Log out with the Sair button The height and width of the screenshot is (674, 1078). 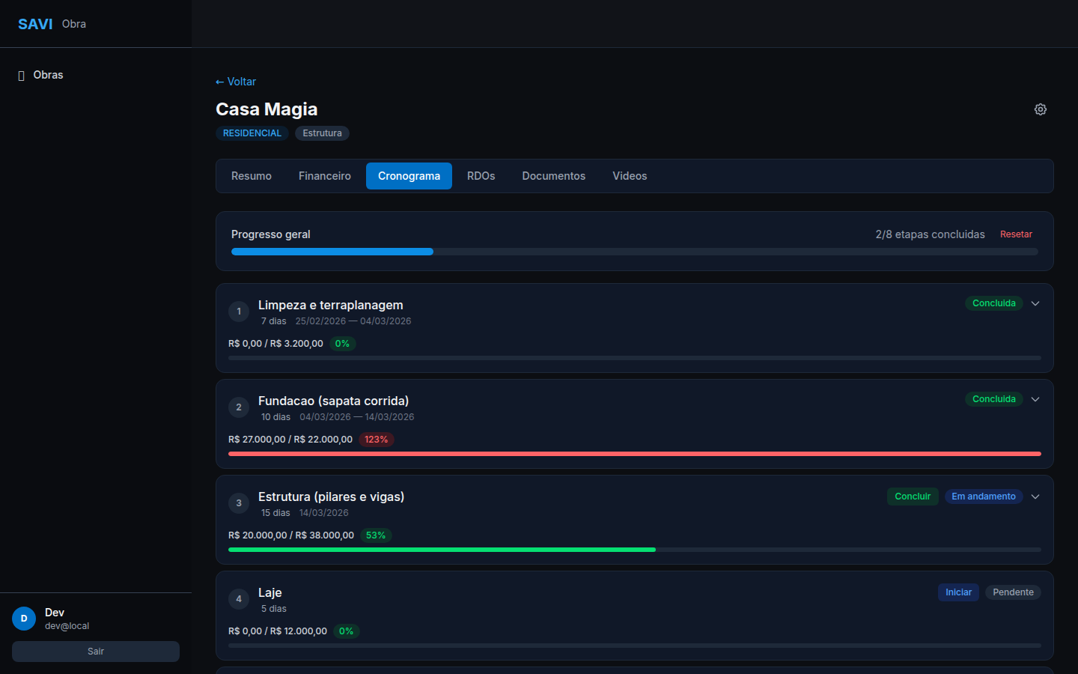point(96,652)
